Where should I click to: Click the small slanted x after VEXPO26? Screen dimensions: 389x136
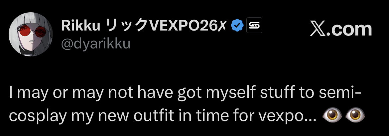point(221,26)
